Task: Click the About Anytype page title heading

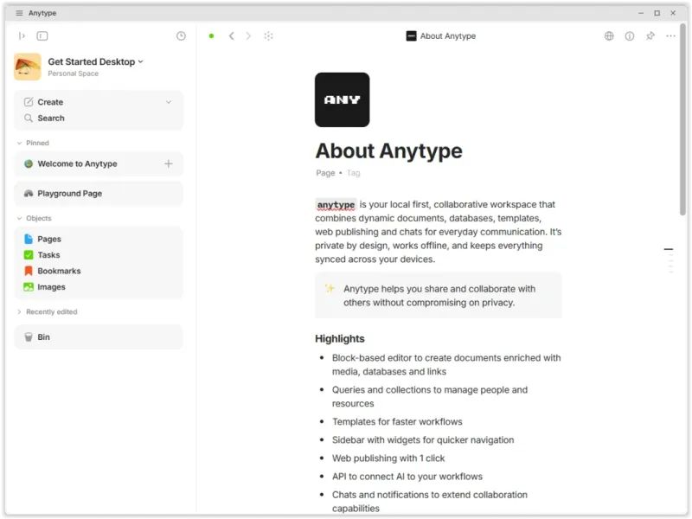Action: [x=388, y=151]
